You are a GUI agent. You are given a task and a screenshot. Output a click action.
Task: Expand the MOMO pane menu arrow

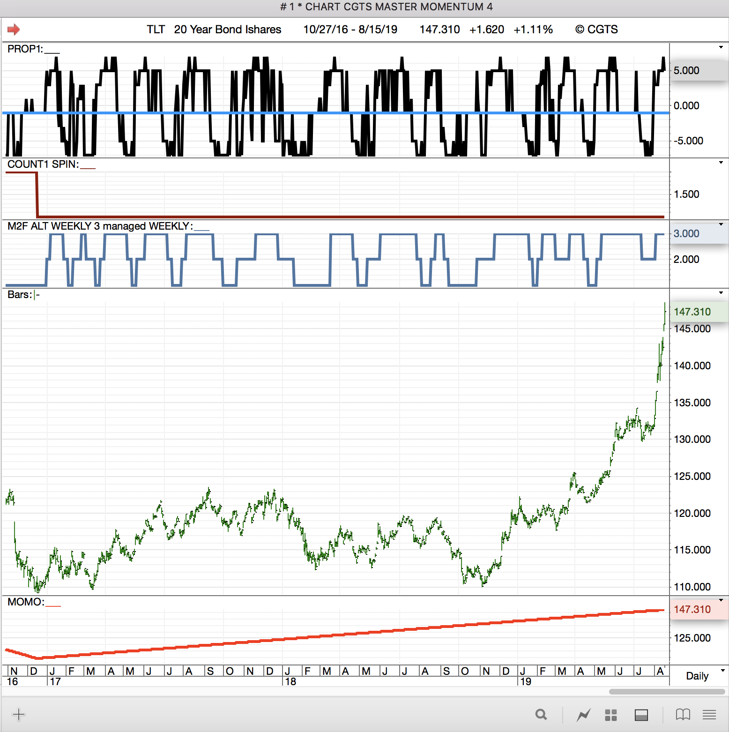coord(721,600)
